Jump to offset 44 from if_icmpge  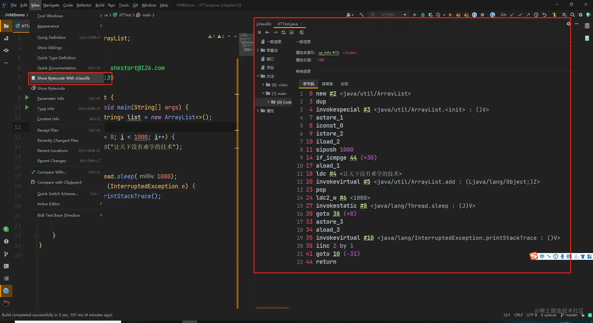(x=353, y=158)
